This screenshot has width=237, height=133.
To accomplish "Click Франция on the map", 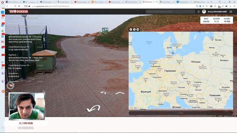I will [146, 92].
